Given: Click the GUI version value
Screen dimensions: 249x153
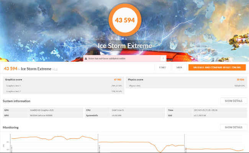Looking at the screenshot, I should 200,116.
